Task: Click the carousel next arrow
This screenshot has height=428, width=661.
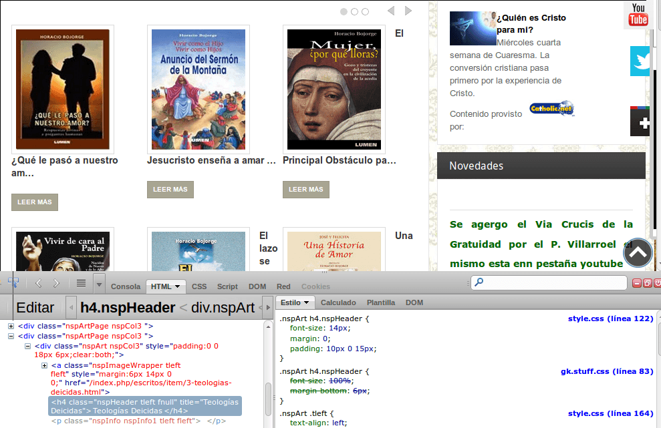Action: click(x=408, y=11)
